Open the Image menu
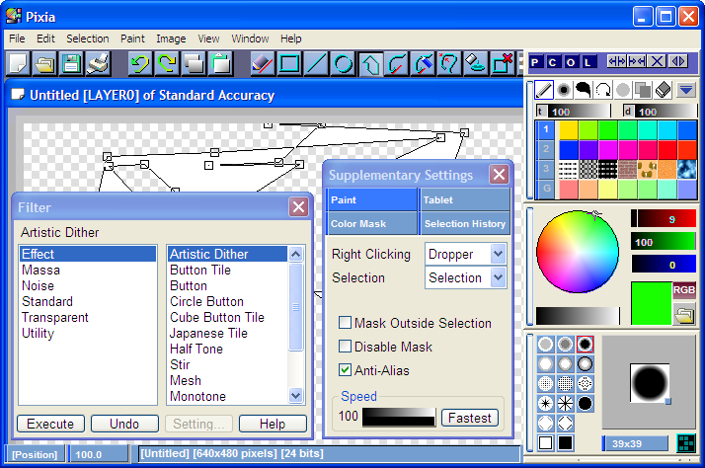The image size is (705, 468). pos(171,39)
